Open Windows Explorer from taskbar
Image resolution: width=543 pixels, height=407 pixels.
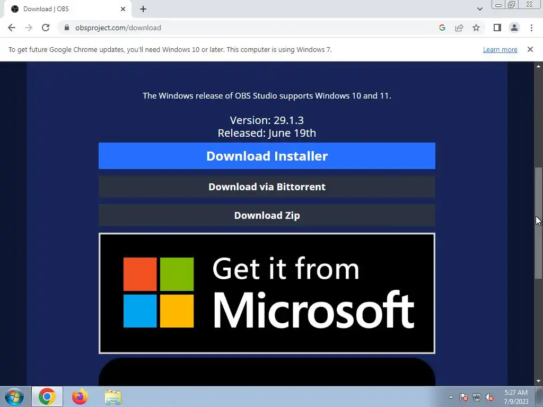(113, 397)
